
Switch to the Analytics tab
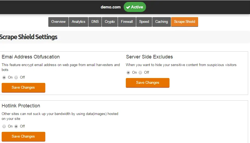[x=78, y=22]
